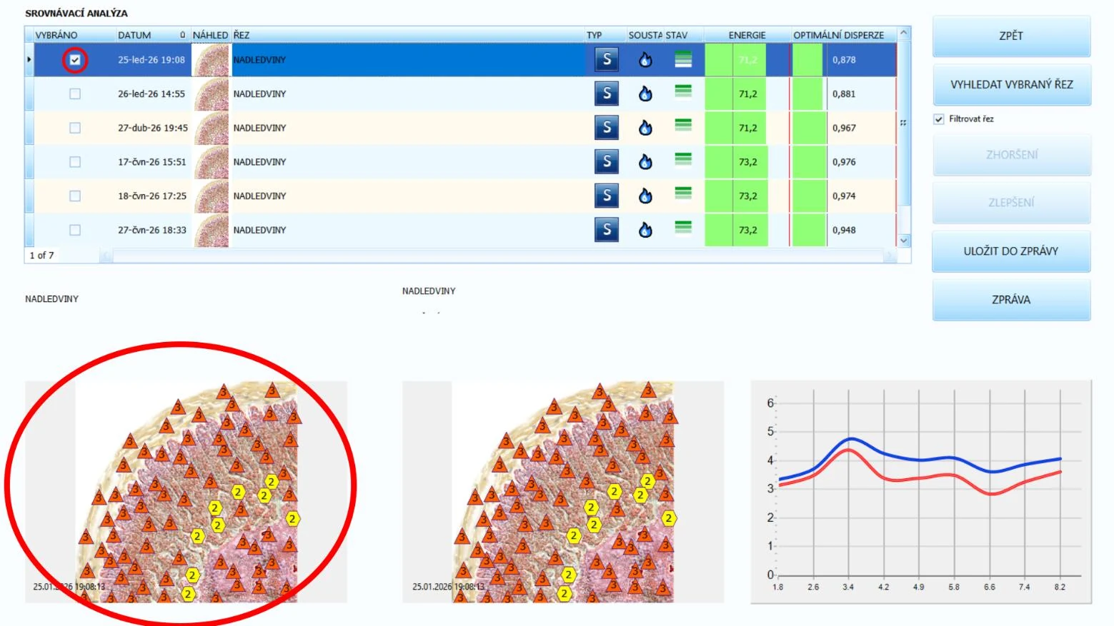Click the S type icon in 27-čvn-26 row
Screen dimensions: 1114x626
pos(607,230)
